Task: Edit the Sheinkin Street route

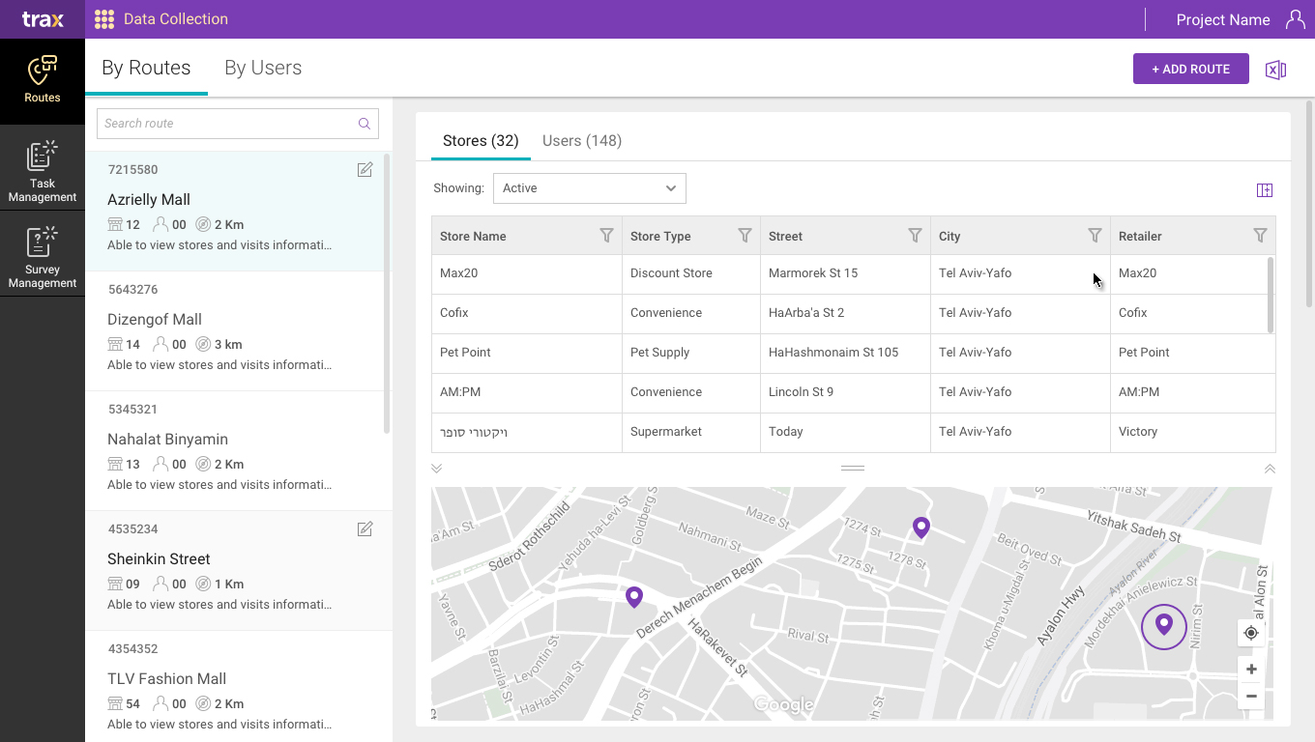Action: point(365,529)
